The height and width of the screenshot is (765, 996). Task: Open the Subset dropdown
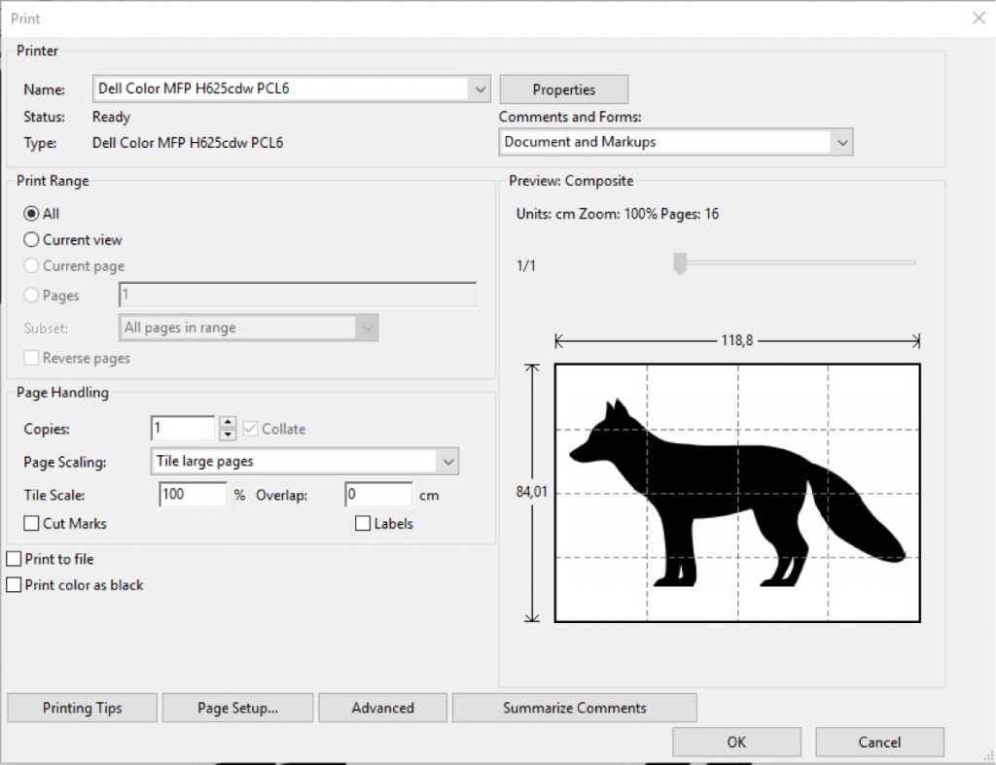click(x=248, y=328)
